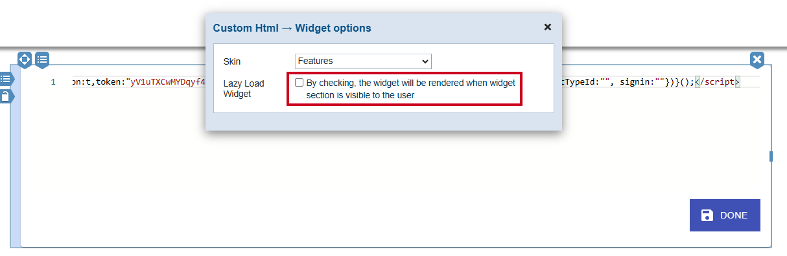Click the move widget handle icon
Viewport: 787px width, 256px height.
25,59
